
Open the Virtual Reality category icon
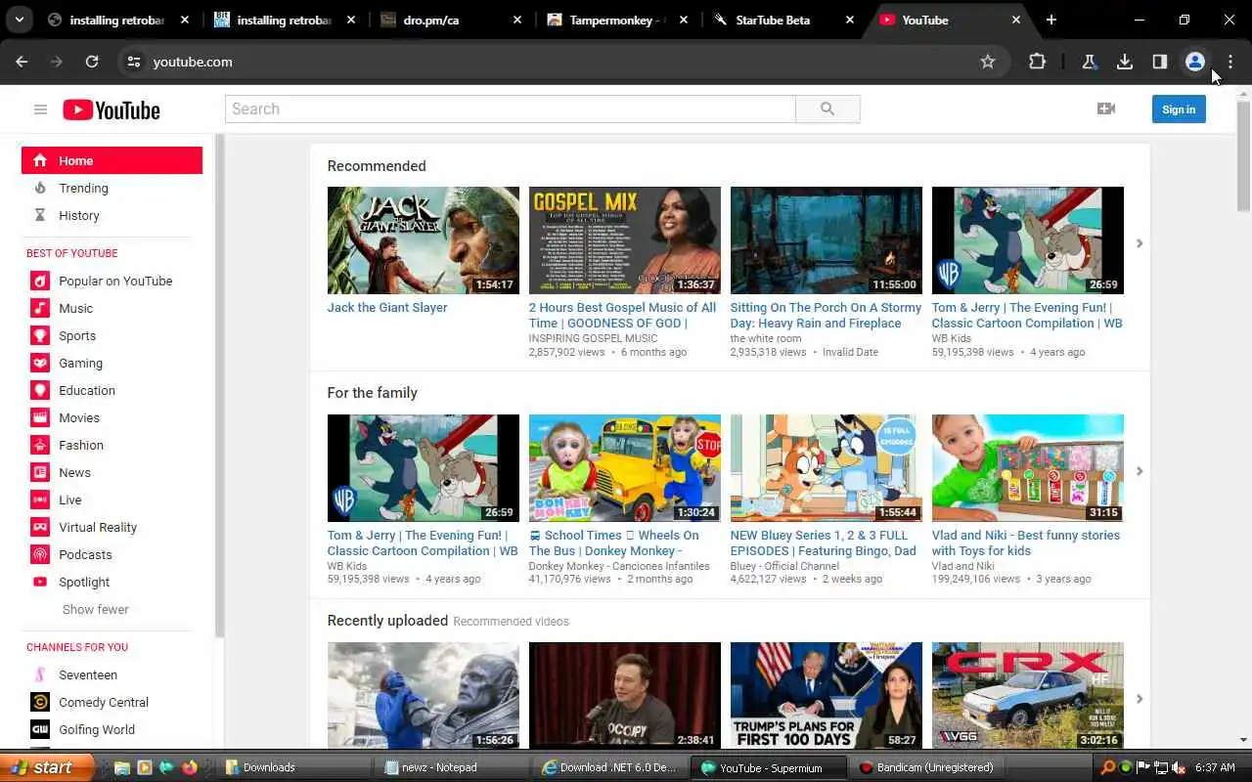click(40, 527)
